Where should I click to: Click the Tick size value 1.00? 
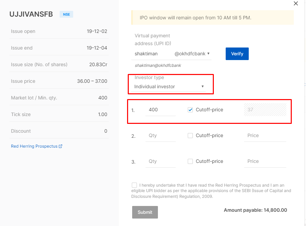click(103, 114)
